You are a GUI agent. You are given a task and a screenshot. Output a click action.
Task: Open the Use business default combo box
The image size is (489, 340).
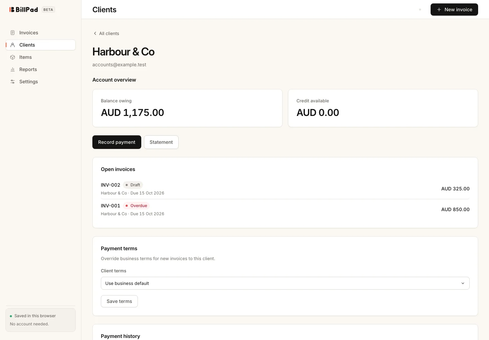pos(285,283)
